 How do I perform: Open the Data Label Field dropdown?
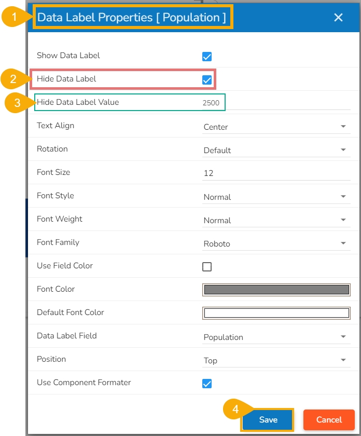275,337
